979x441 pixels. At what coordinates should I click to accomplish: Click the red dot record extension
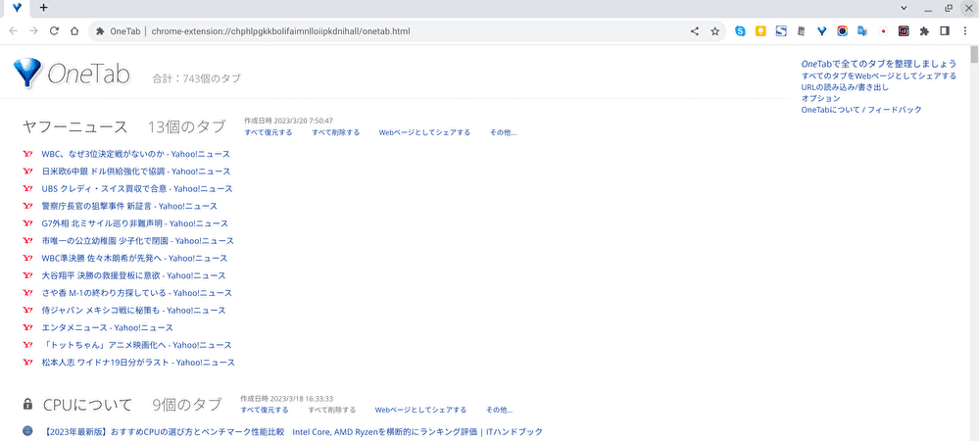pyautogui.click(x=883, y=31)
